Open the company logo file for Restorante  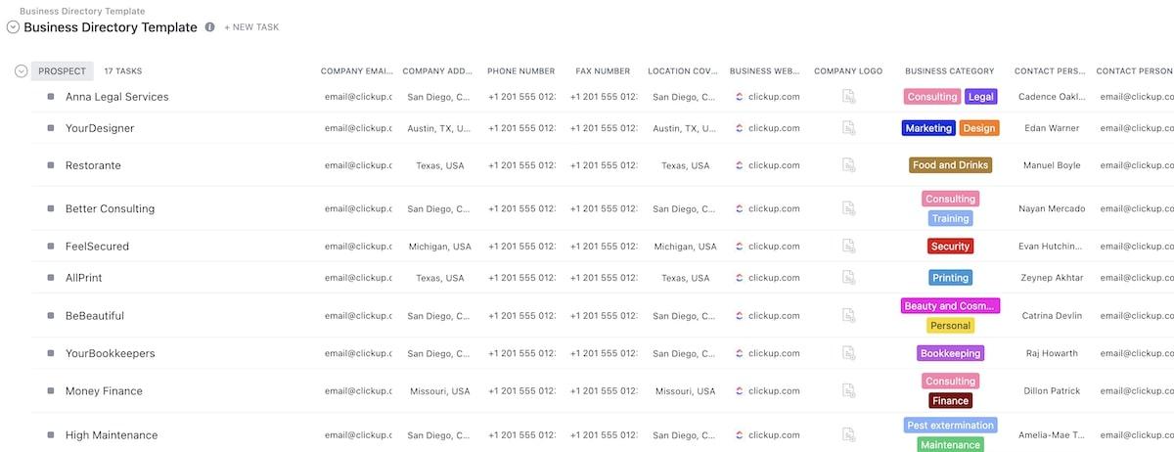click(849, 165)
